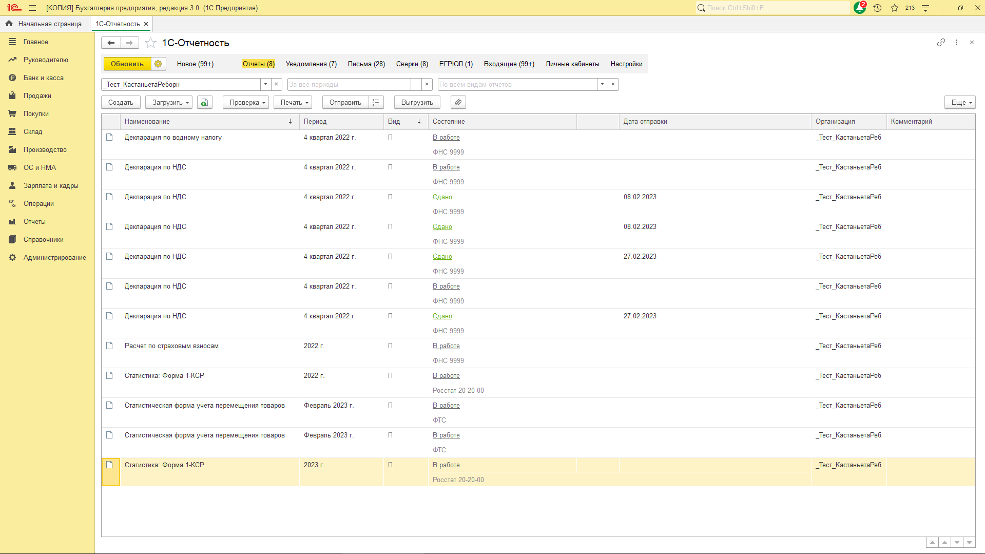This screenshot has width=985, height=554.
Task: Expand the Еще menu button
Action: point(960,102)
